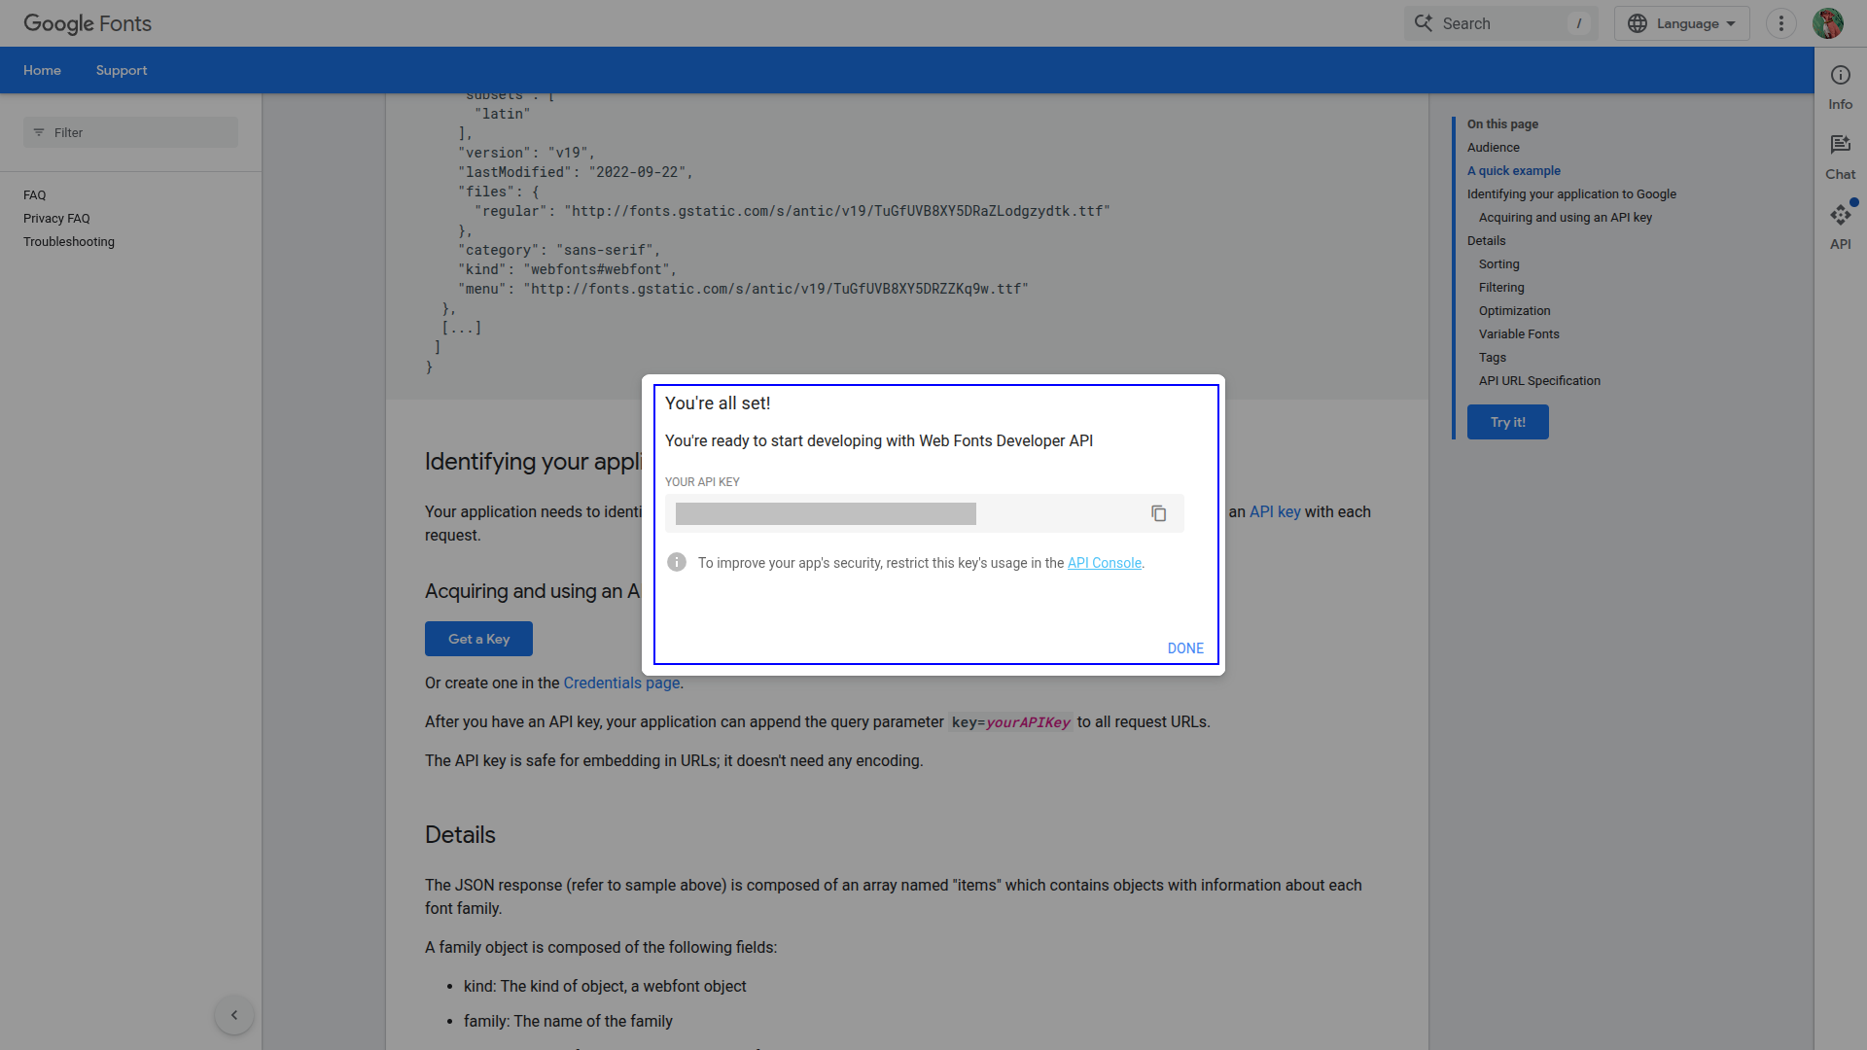
Task: Jump to the Audience section
Action: pos(1493,148)
